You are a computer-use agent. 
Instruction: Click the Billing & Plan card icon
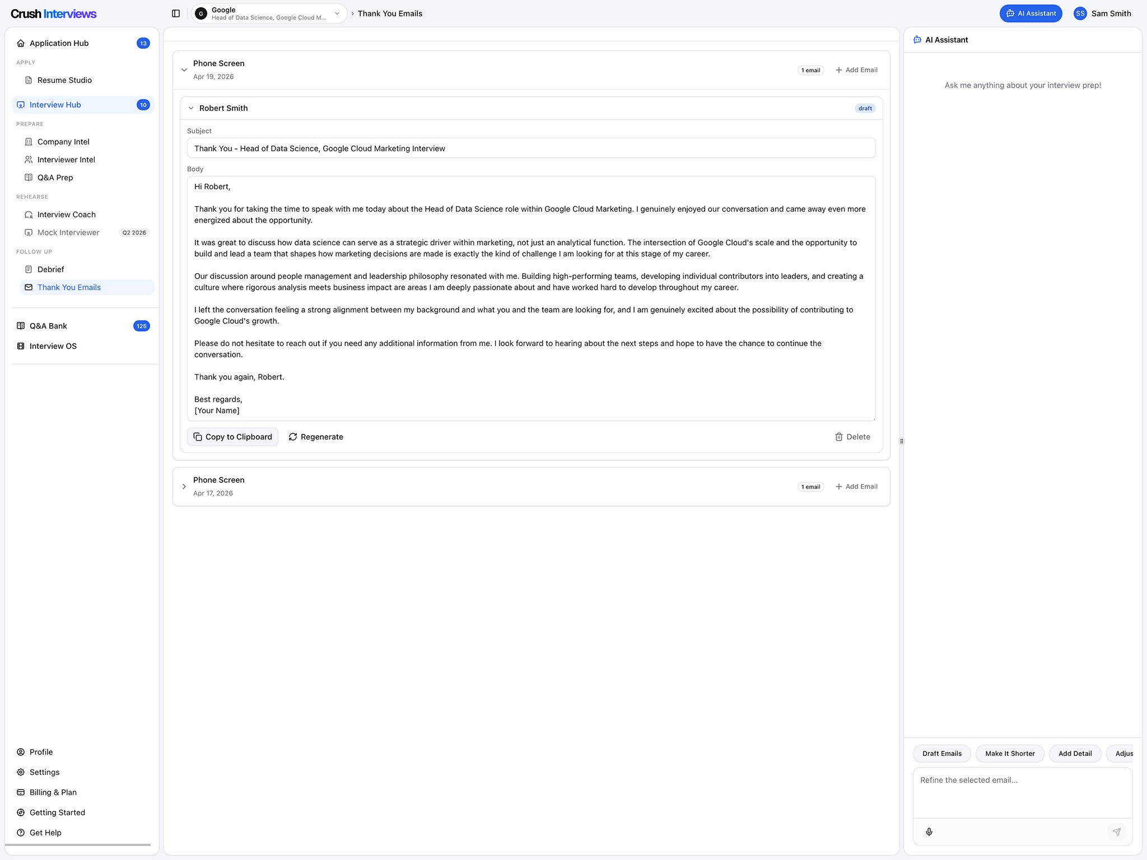coord(21,792)
